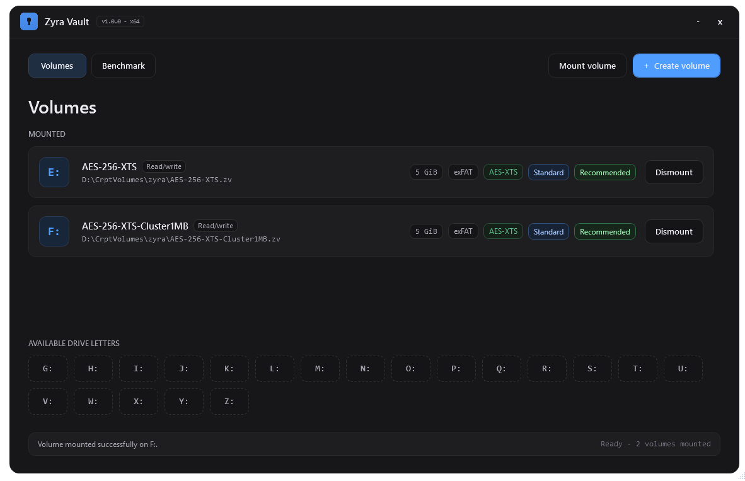This screenshot has height=481, width=745.
Task: Click the Mount volume button
Action: [x=587, y=66]
